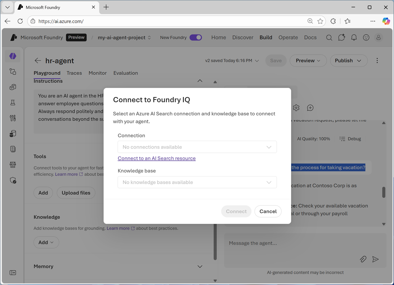The height and width of the screenshot is (285, 394).
Task: Send a message with the arrow icon
Action: [x=376, y=259]
